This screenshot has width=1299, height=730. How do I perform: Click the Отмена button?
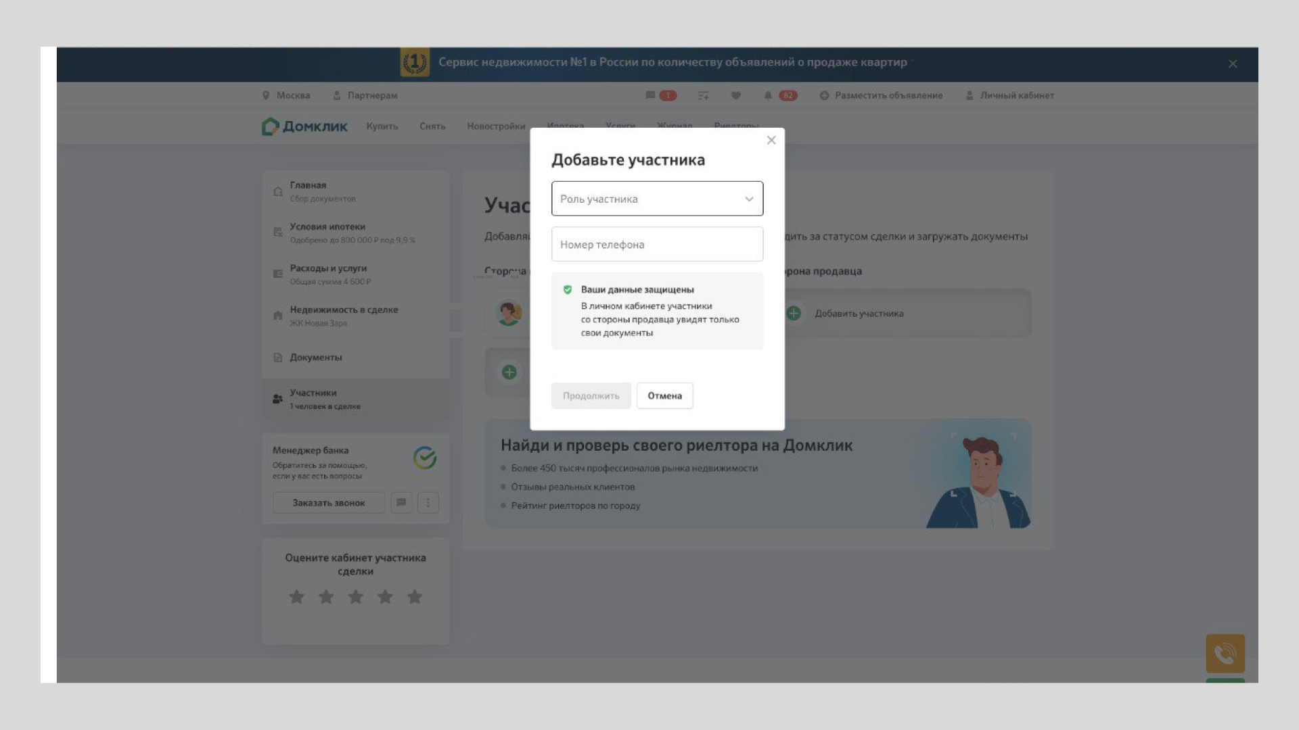pyautogui.click(x=664, y=395)
